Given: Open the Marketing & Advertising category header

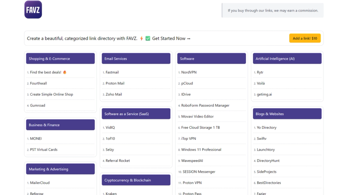Looking at the screenshot, I should 60,169.
